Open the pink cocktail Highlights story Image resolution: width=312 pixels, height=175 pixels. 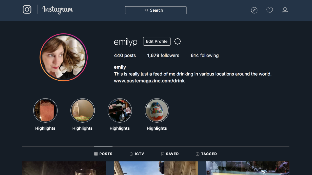(x=45, y=110)
